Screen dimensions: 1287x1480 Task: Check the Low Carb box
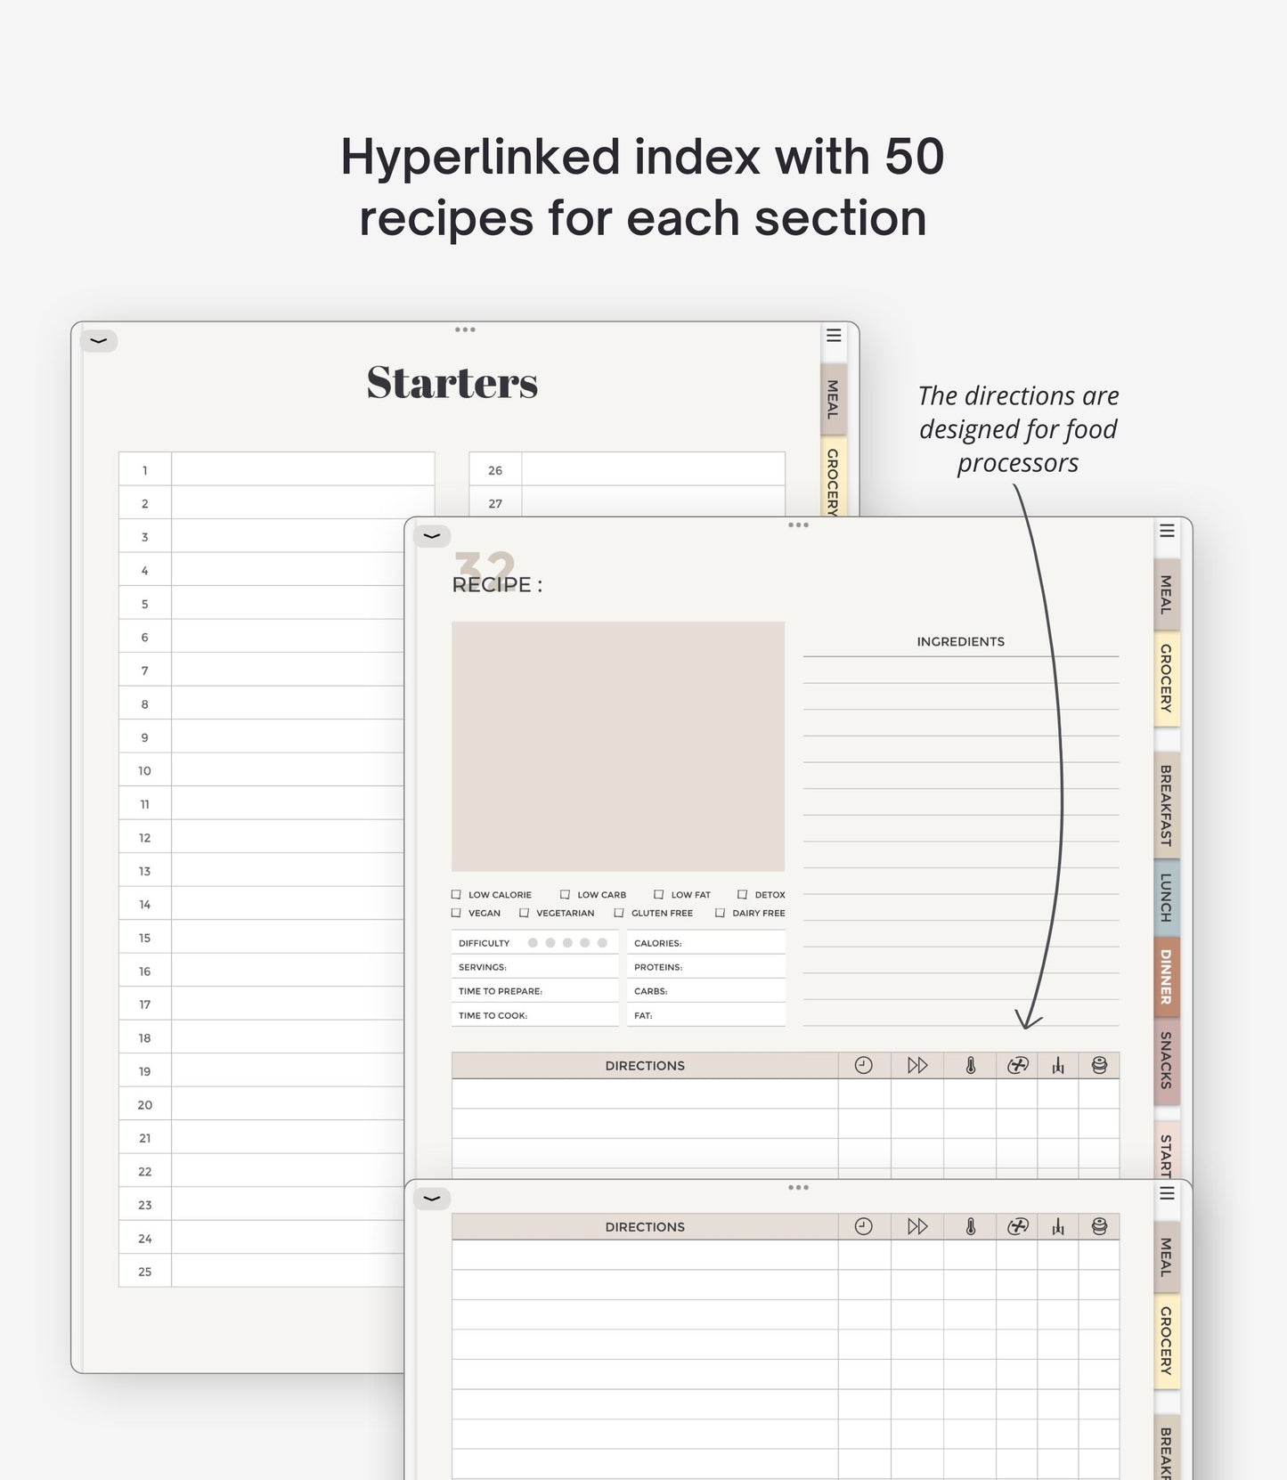[565, 894]
